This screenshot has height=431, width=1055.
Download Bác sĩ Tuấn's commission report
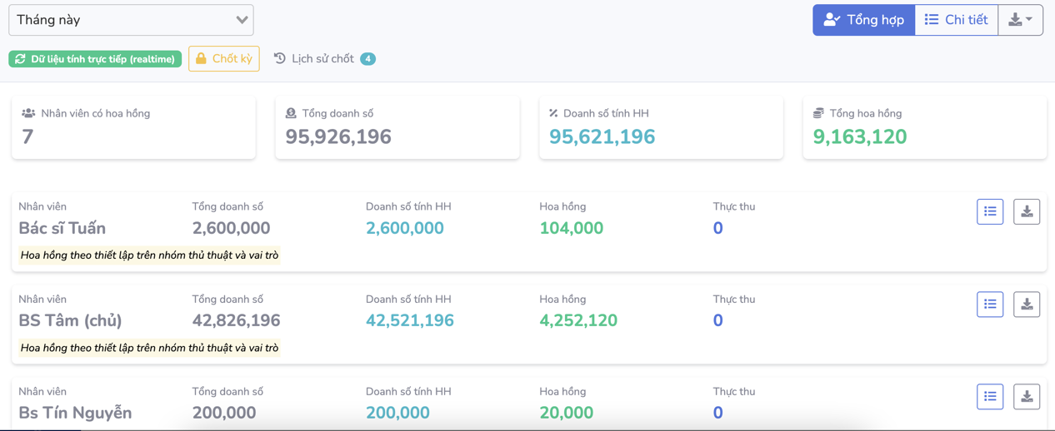click(x=1027, y=212)
